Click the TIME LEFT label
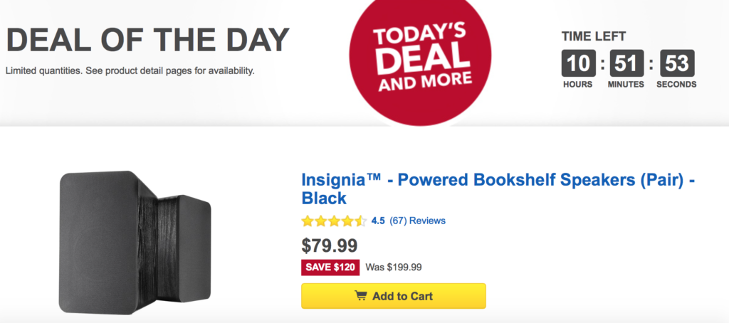The image size is (729, 323). click(x=593, y=37)
